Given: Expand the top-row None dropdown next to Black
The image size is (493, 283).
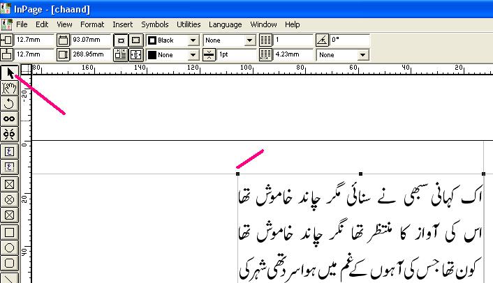Looking at the screenshot, I should pos(249,40).
